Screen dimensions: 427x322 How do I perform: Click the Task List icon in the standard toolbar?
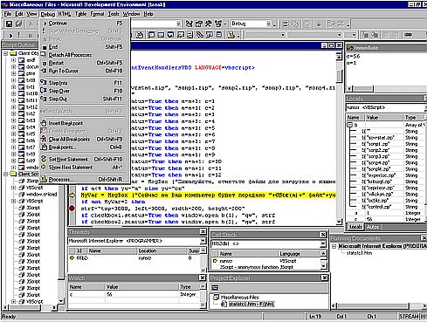pyautogui.click(x=217, y=24)
